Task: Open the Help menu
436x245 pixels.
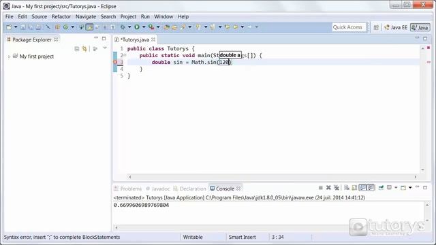Action: (183, 16)
